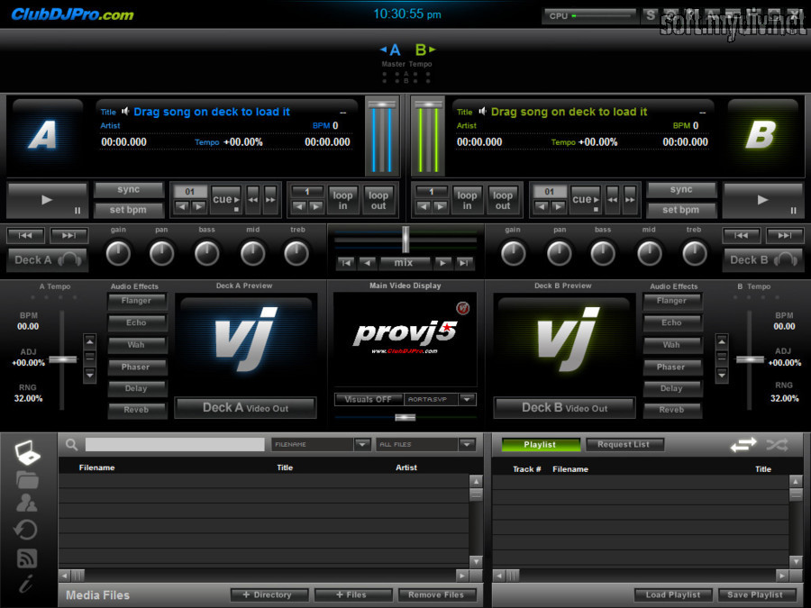The image size is (811, 608).
Task: Click the magnifier search icon in media panel
Action: pos(72,445)
